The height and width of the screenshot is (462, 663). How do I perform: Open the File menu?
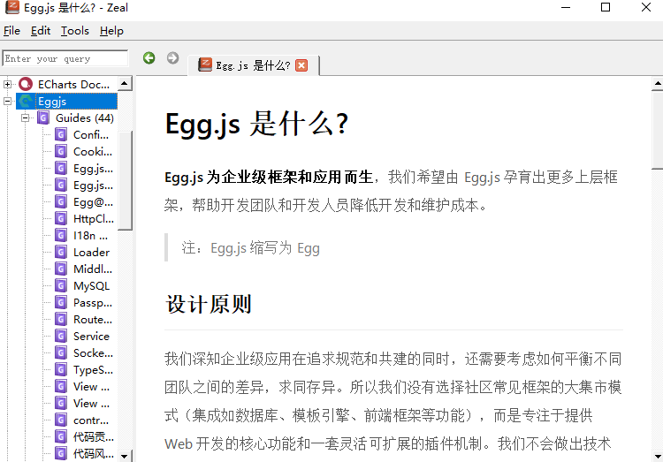pyautogui.click(x=11, y=31)
